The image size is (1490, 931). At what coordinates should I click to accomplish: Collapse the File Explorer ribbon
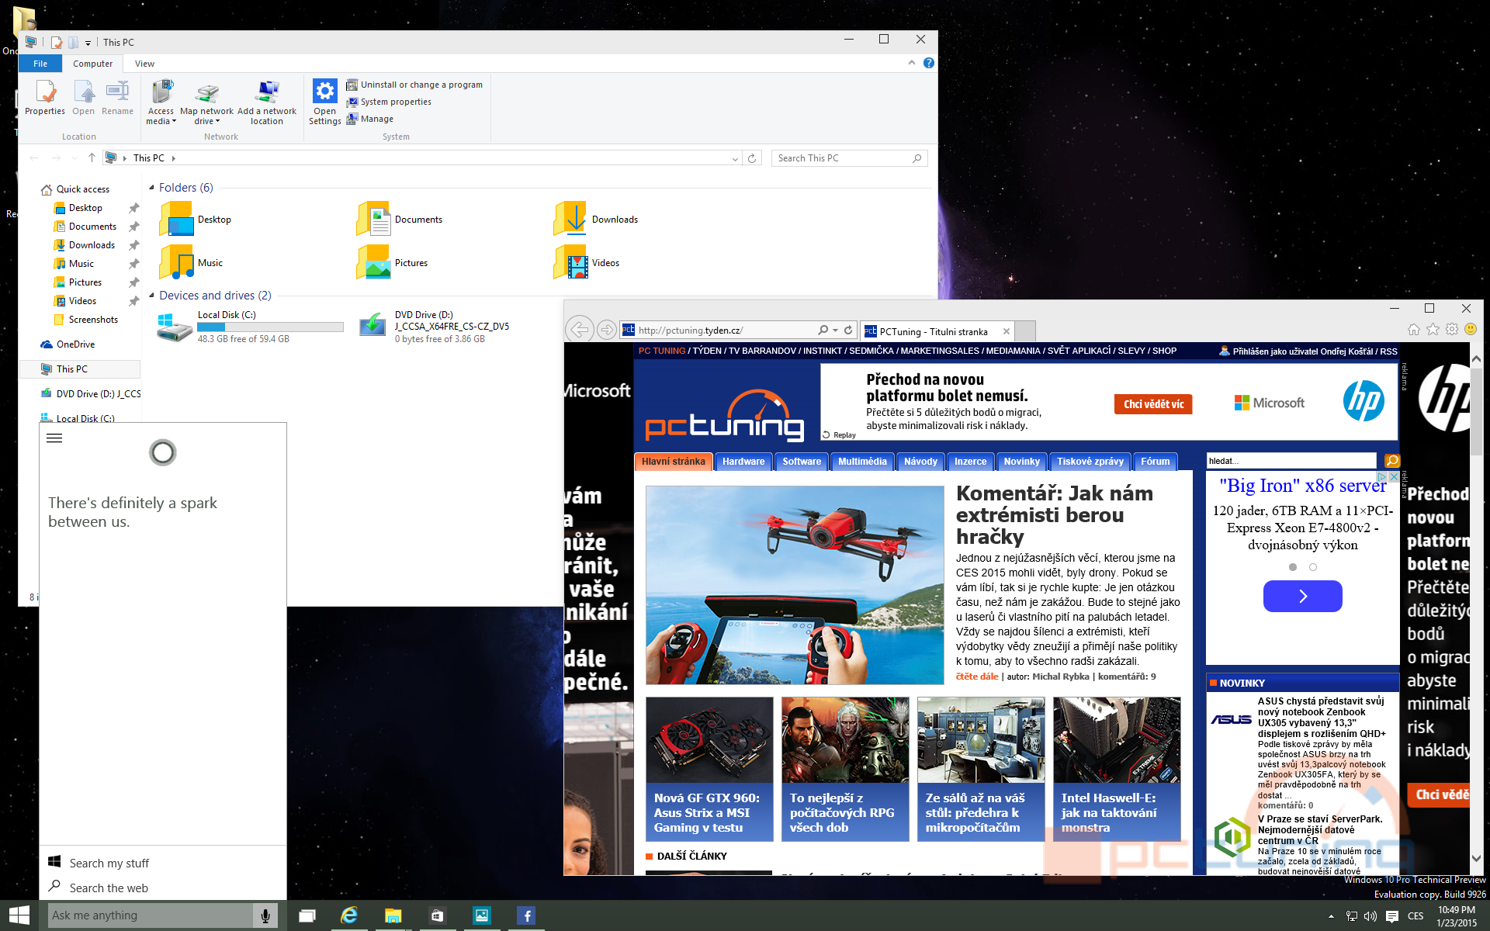(912, 63)
